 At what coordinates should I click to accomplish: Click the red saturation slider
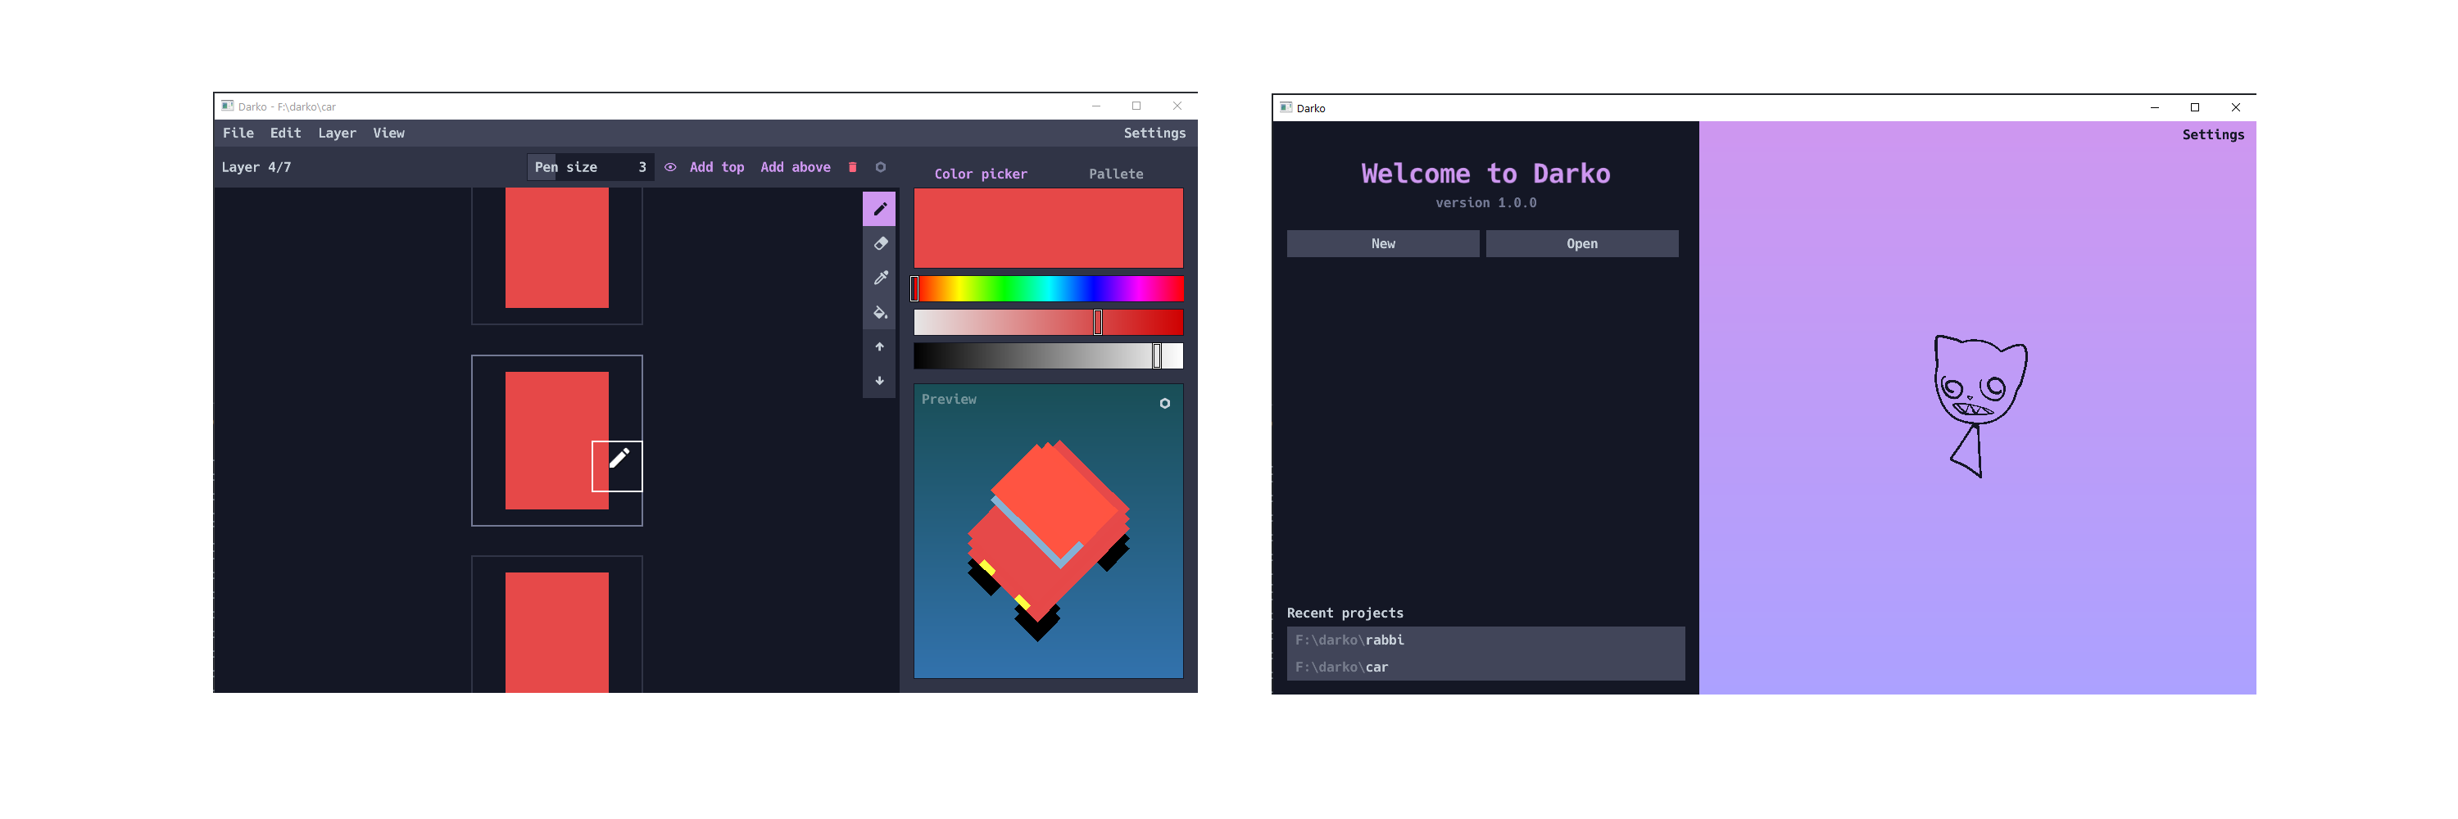tap(1048, 322)
